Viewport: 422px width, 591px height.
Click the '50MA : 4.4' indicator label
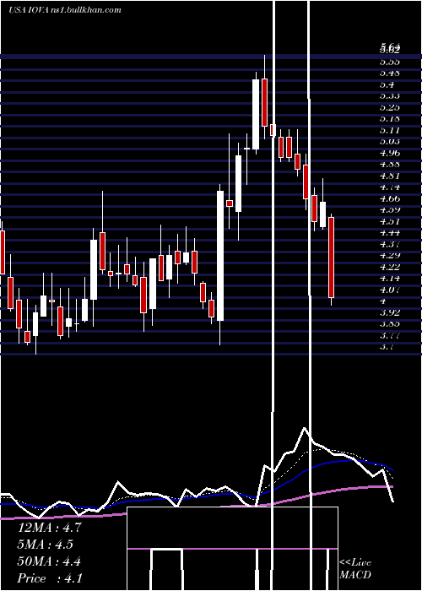coord(49,561)
